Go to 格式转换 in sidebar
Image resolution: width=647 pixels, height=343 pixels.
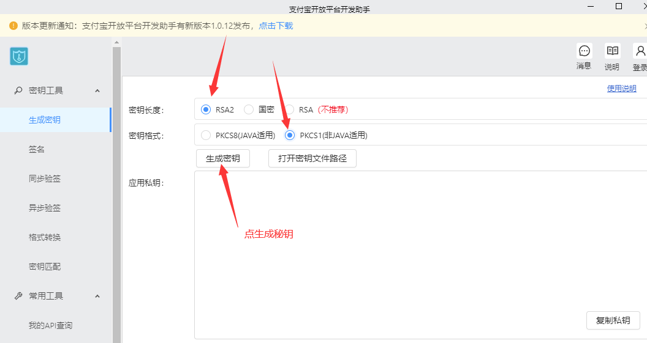click(x=45, y=237)
